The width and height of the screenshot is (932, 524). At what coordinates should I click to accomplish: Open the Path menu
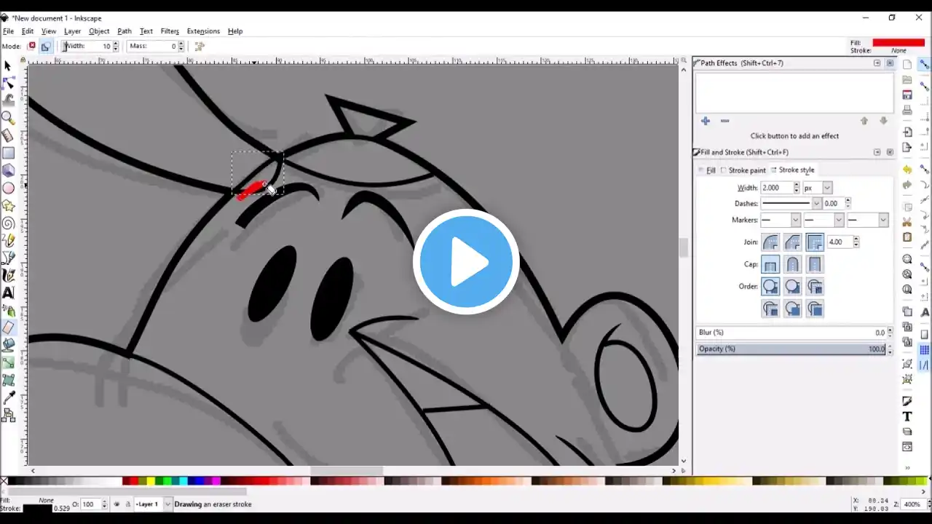click(125, 31)
